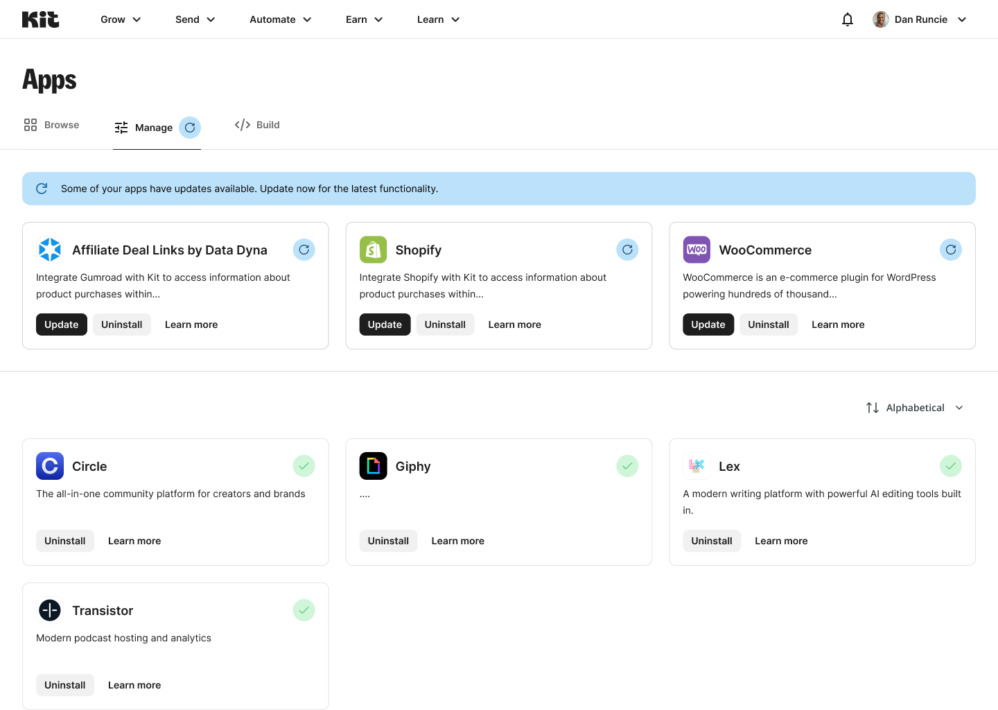The width and height of the screenshot is (998, 710).
Task: Open Learn more for Affiliate Deal Links
Action: click(x=191, y=324)
